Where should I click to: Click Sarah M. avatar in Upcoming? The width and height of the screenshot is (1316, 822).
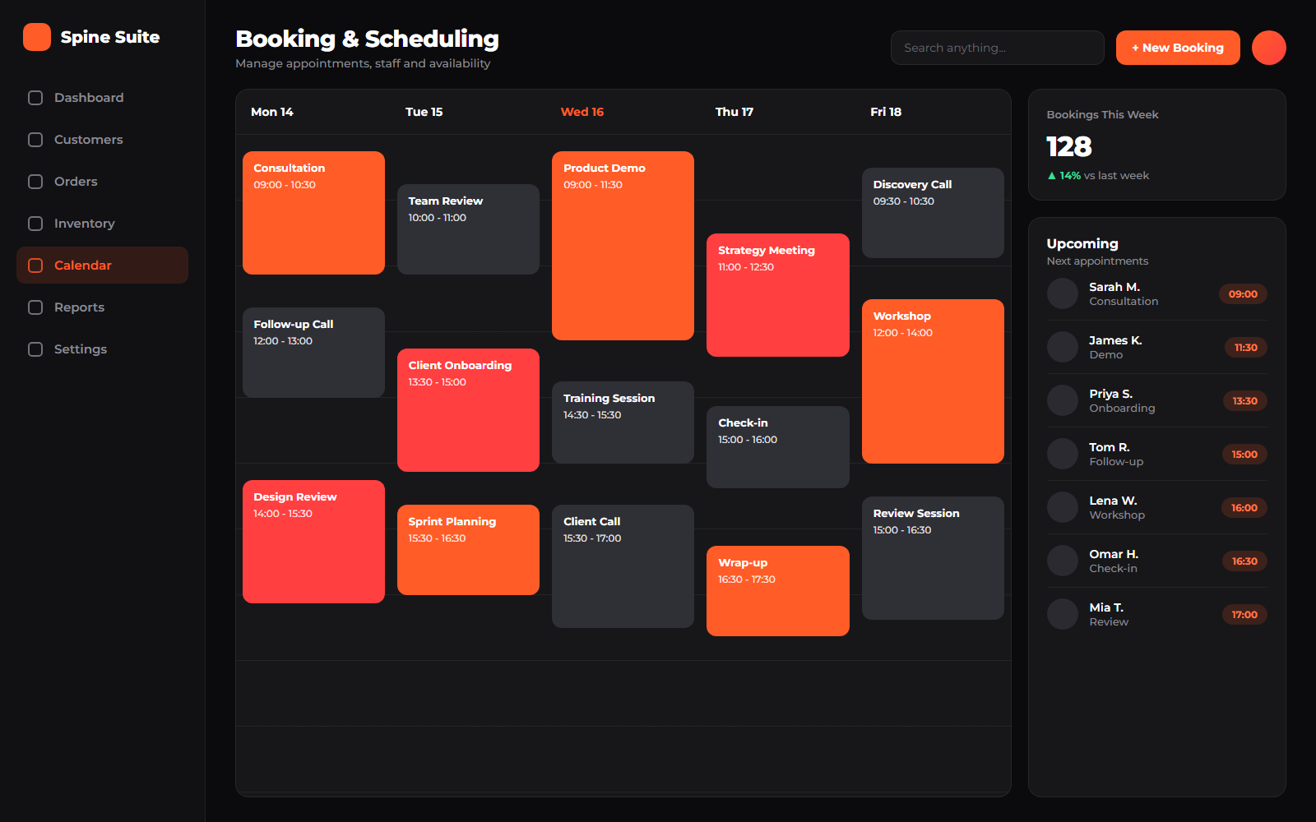(1063, 293)
